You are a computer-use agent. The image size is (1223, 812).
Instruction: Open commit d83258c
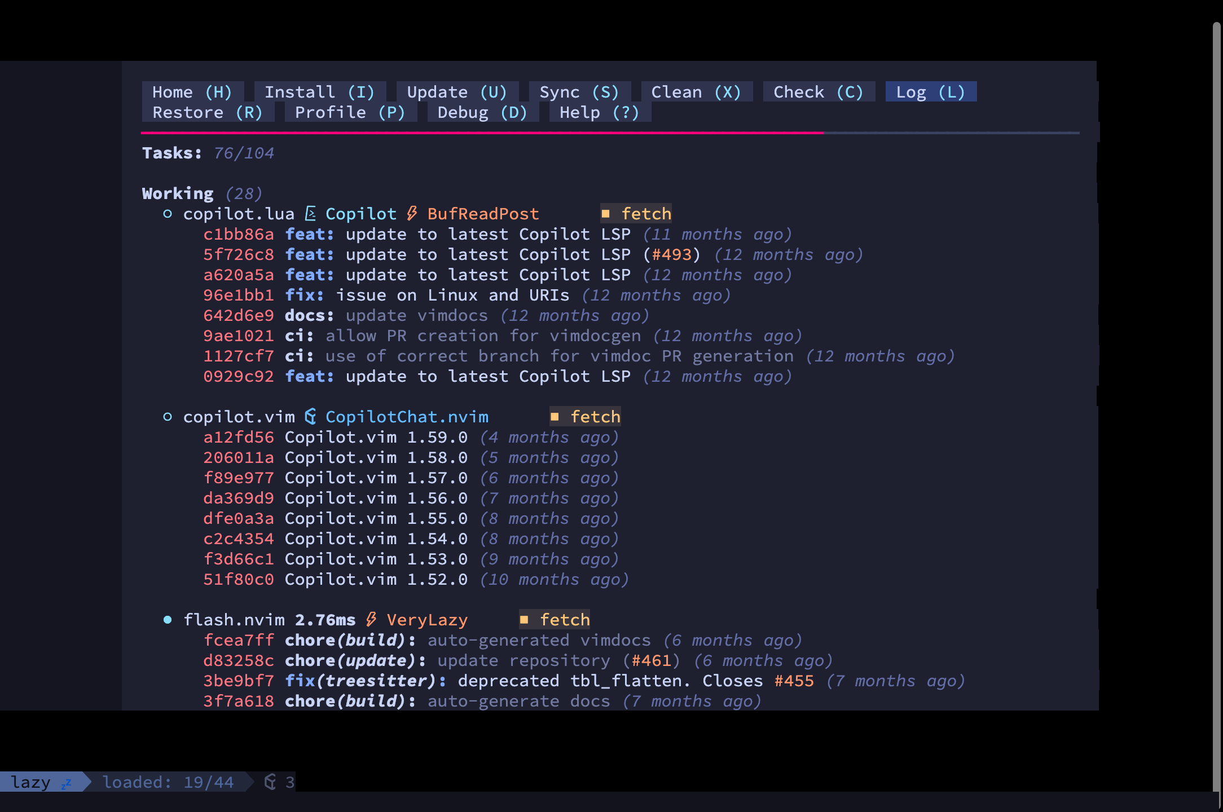(239, 660)
